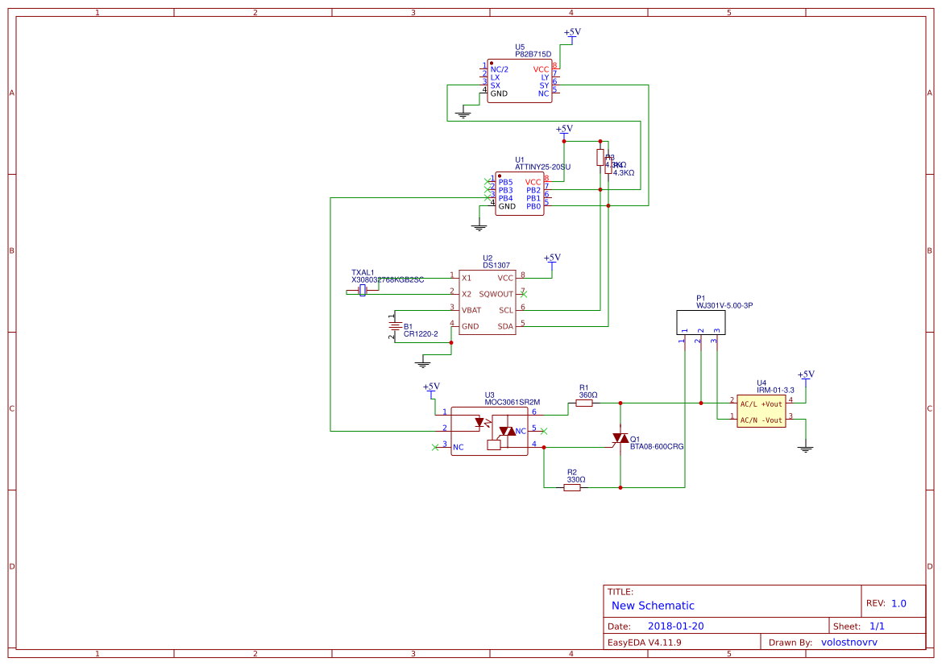Click the author name 'volostnovrv'

click(x=849, y=643)
